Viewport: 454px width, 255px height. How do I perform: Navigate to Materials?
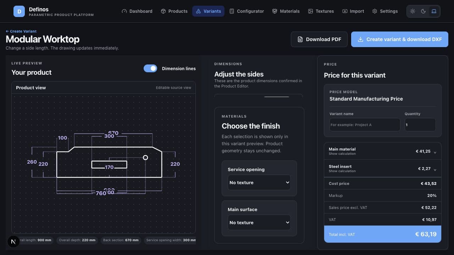click(286, 11)
